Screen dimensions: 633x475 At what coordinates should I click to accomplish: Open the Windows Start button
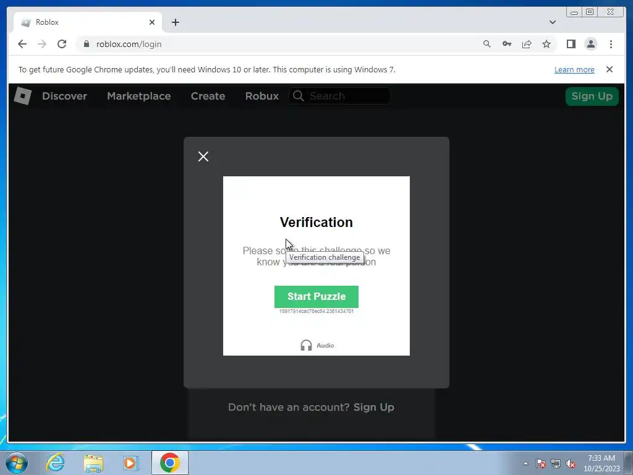pyautogui.click(x=17, y=463)
